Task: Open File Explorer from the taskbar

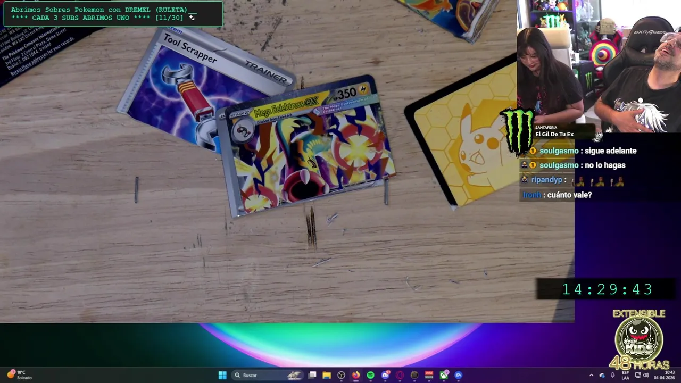Action: (x=327, y=375)
